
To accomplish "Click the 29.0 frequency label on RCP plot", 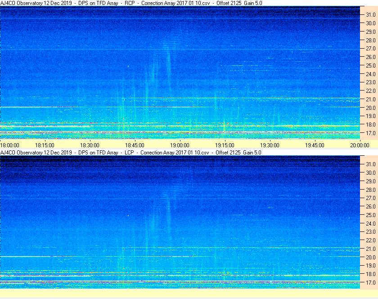I will pos(371,32).
